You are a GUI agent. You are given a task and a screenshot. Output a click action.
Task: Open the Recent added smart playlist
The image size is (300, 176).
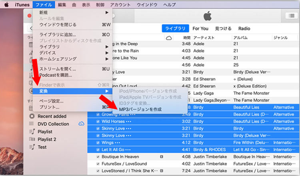[x=52, y=116]
